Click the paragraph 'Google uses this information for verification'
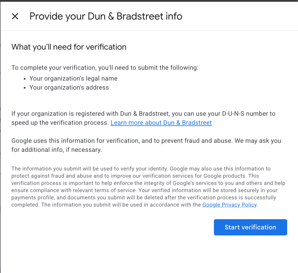 146,145
